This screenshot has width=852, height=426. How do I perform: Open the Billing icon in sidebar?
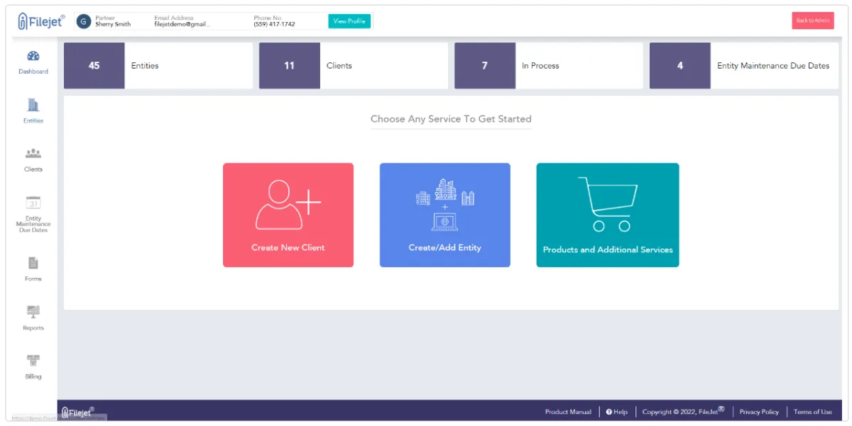point(33,361)
